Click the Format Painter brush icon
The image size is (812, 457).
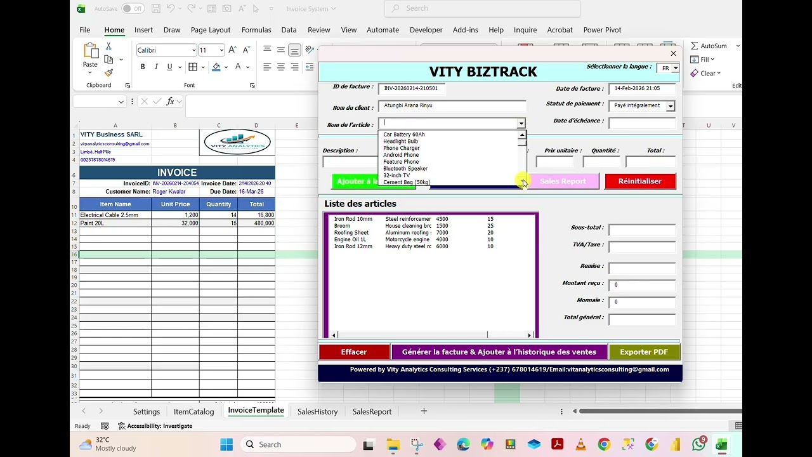[x=108, y=73]
